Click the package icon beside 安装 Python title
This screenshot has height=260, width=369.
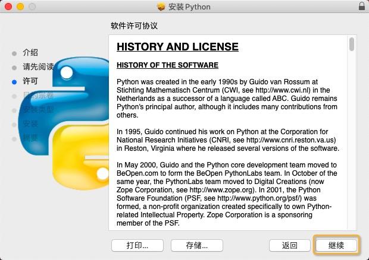161,7
